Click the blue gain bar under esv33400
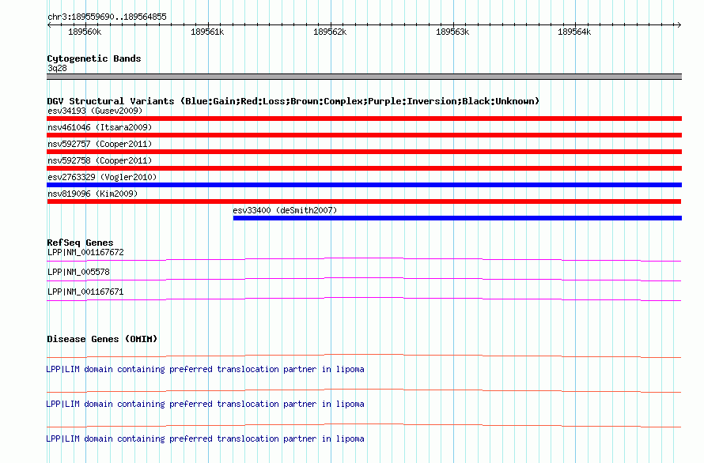The width and height of the screenshot is (704, 463). coord(457,218)
